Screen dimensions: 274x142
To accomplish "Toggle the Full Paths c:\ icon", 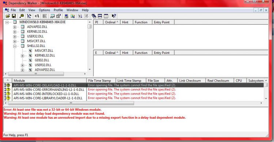I will 37,16.
